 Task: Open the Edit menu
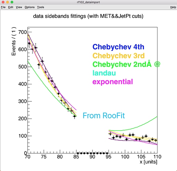point(11,7)
